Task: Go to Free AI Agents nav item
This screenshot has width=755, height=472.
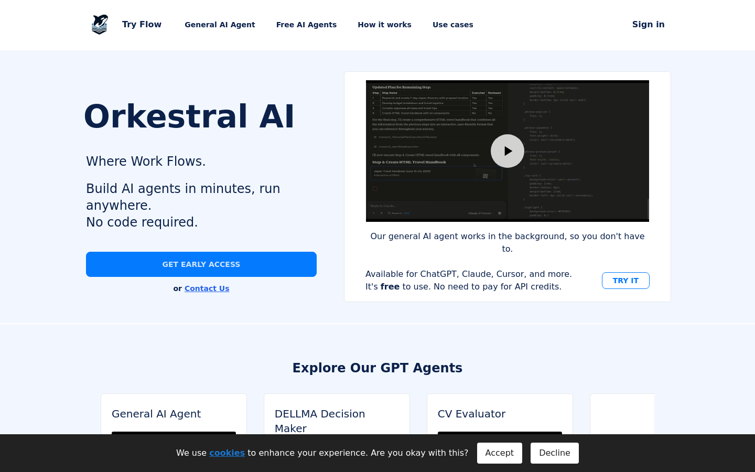Action: (x=306, y=25)
